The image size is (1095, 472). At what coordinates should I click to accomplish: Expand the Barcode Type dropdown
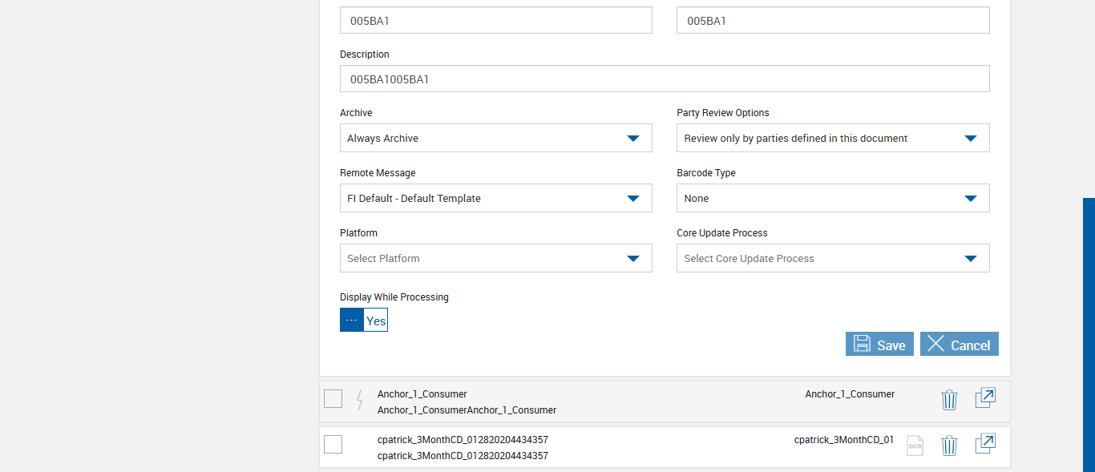point(832,198)
